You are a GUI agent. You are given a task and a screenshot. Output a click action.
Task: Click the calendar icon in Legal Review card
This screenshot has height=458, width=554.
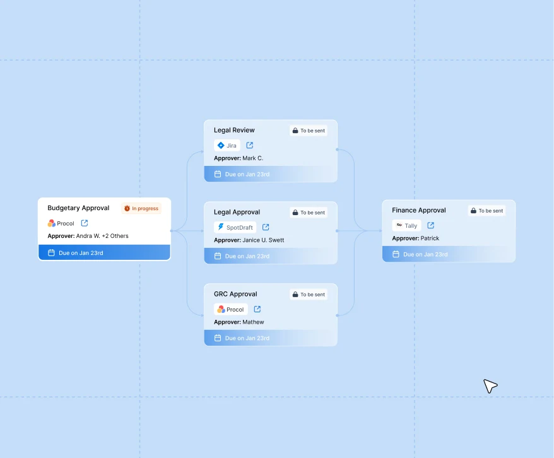pos(218,174)
